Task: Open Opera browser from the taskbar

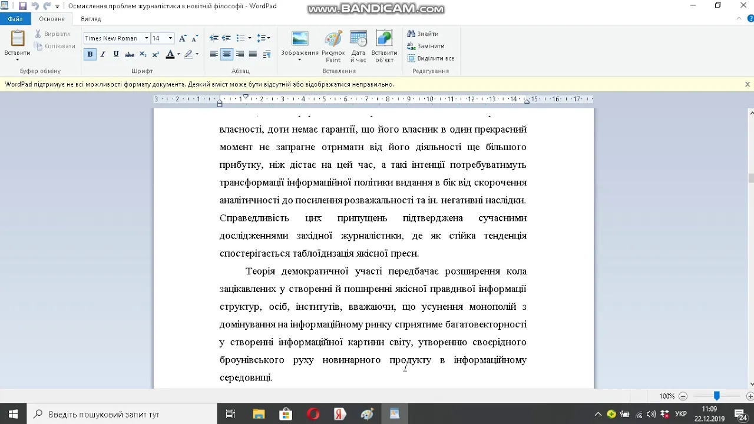Action: 313,414
